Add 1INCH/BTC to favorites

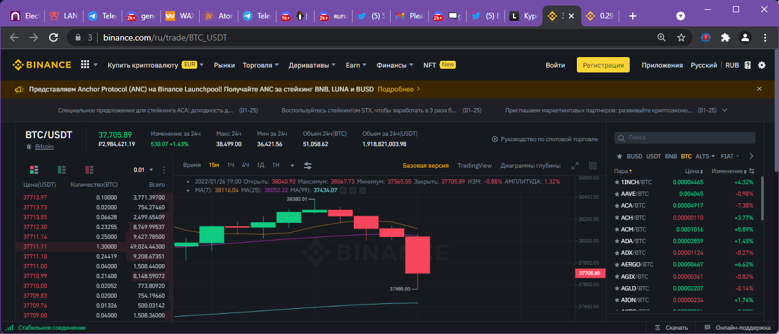click(616, 182)
